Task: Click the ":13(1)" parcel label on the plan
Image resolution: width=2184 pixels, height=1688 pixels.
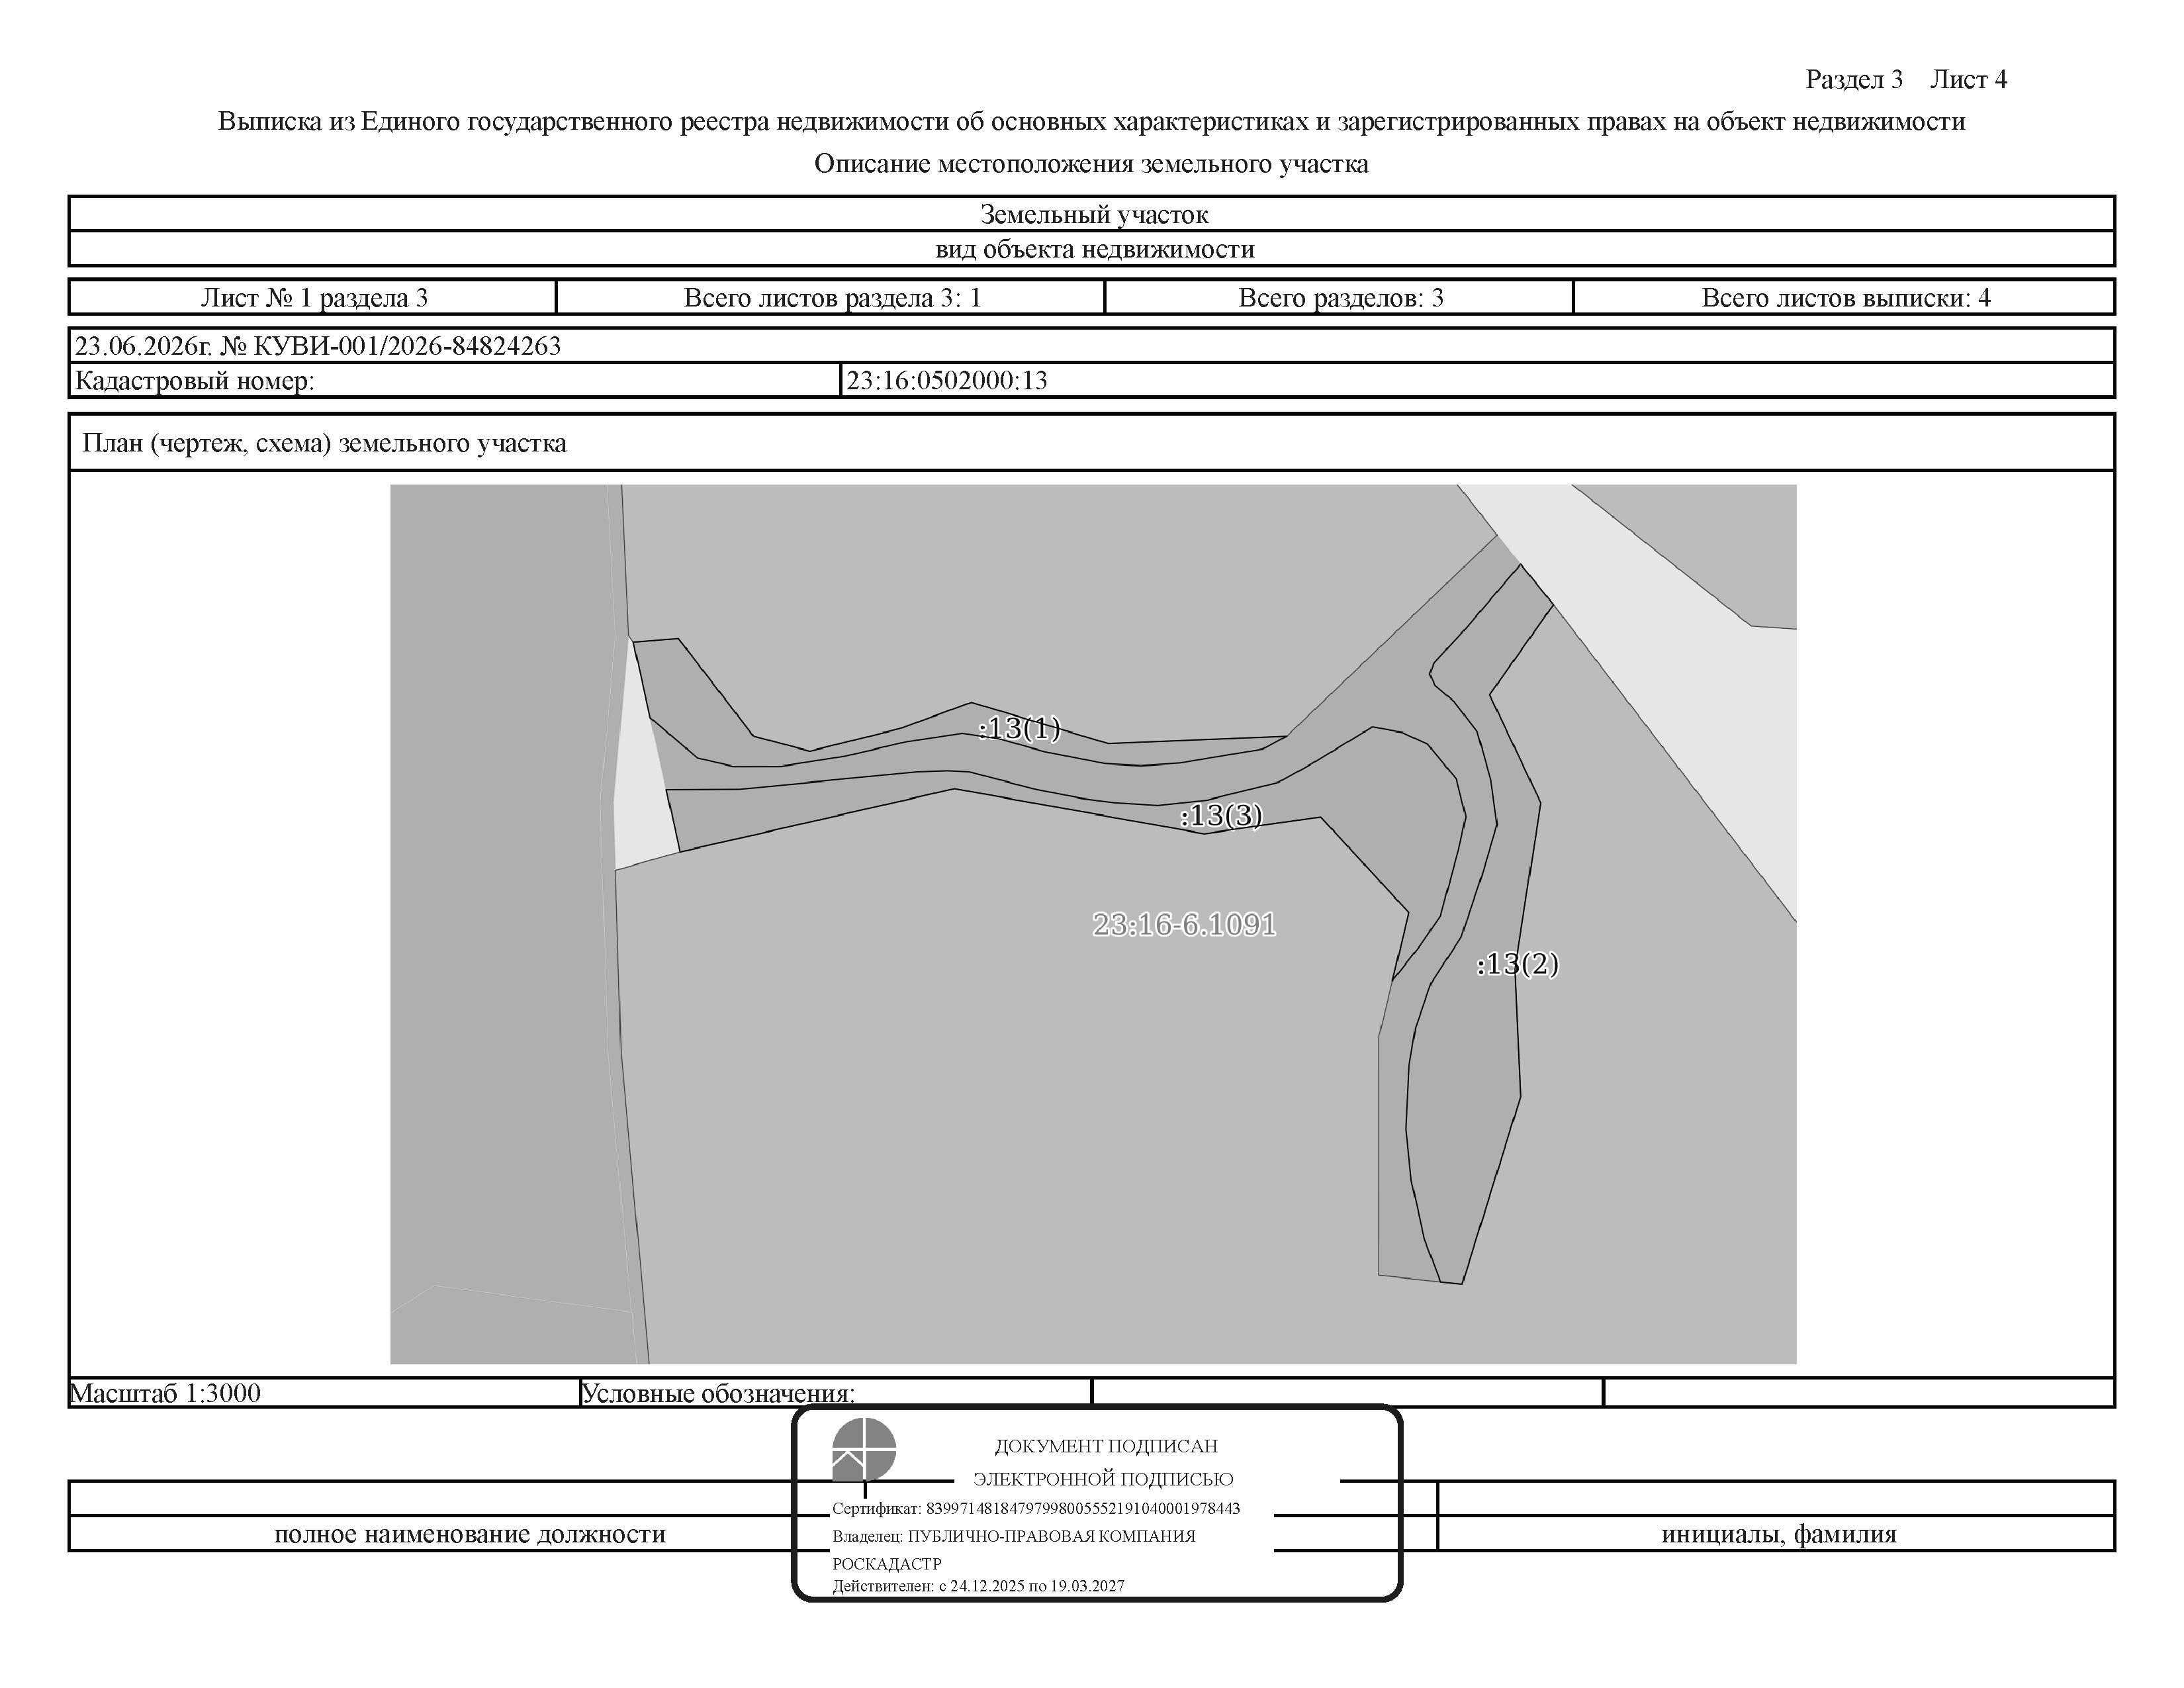Action: (1019, 728)
